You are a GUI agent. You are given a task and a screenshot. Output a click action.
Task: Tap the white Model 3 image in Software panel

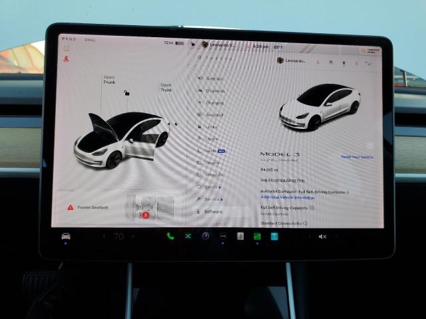pyautogui.click(x=319, y=107)
